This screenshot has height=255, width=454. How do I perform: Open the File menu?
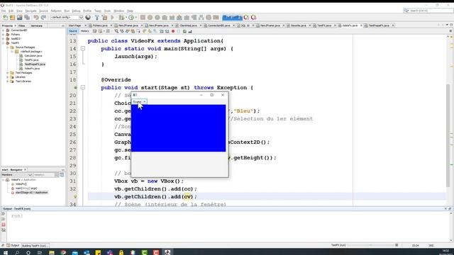[x=4, y=11]
